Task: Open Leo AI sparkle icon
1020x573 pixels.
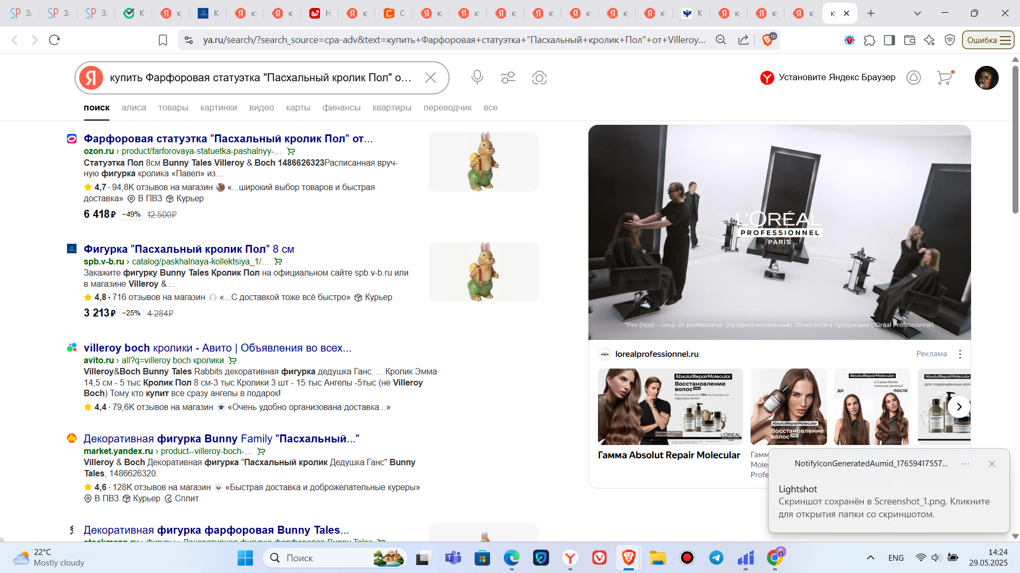Action: coord(929,40)
